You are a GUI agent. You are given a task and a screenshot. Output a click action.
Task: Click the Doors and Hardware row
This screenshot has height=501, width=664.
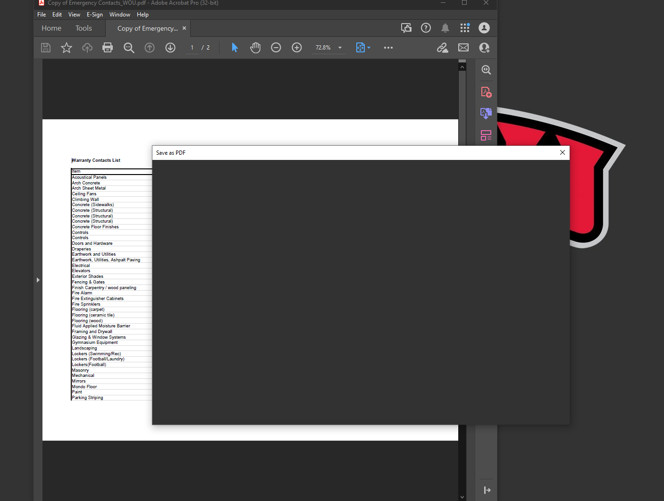[x=111, y=243]
